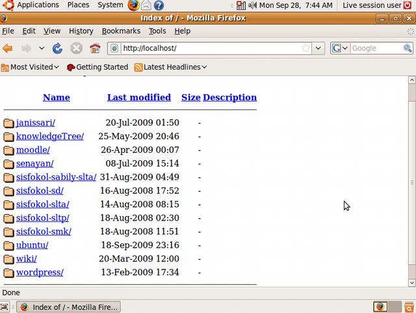The width and height of the screenshot is (416, 313).
Task: Open the Places menu in the top panel
Action: tap(78, 5)
